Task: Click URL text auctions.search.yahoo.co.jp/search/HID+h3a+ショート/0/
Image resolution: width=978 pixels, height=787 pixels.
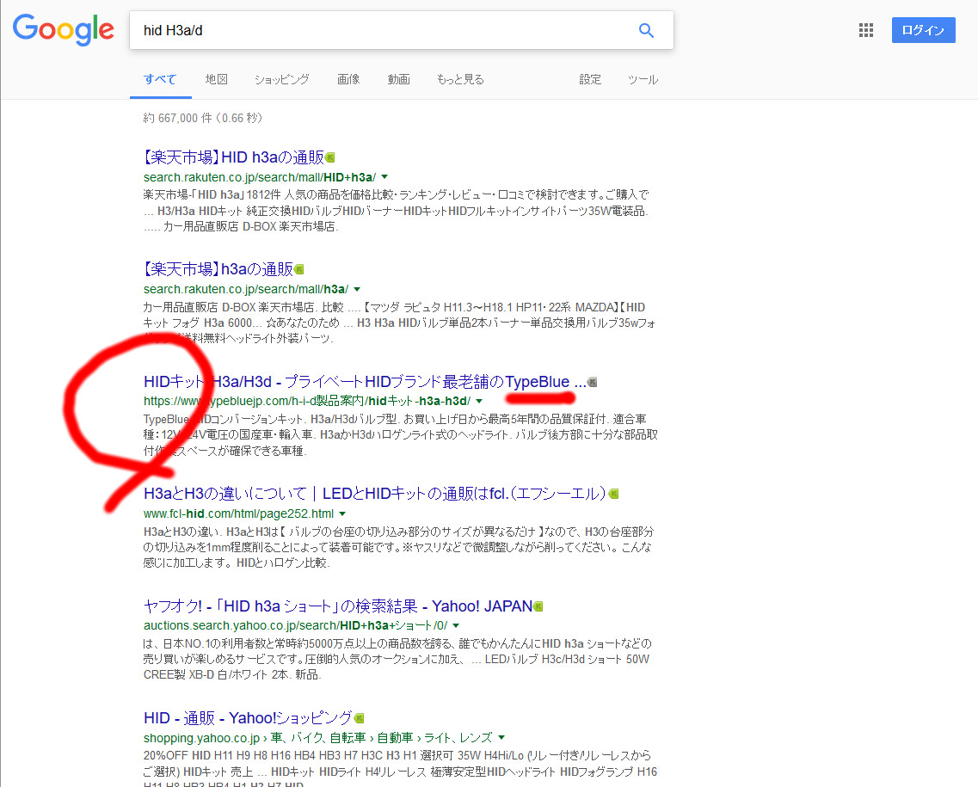Action: click(296, 625)
